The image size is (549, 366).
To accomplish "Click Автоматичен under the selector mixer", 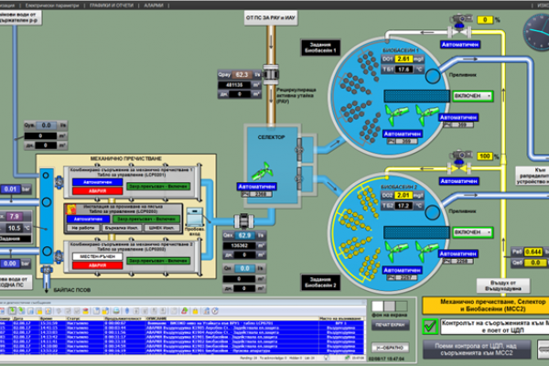I will tap(256, 187).
